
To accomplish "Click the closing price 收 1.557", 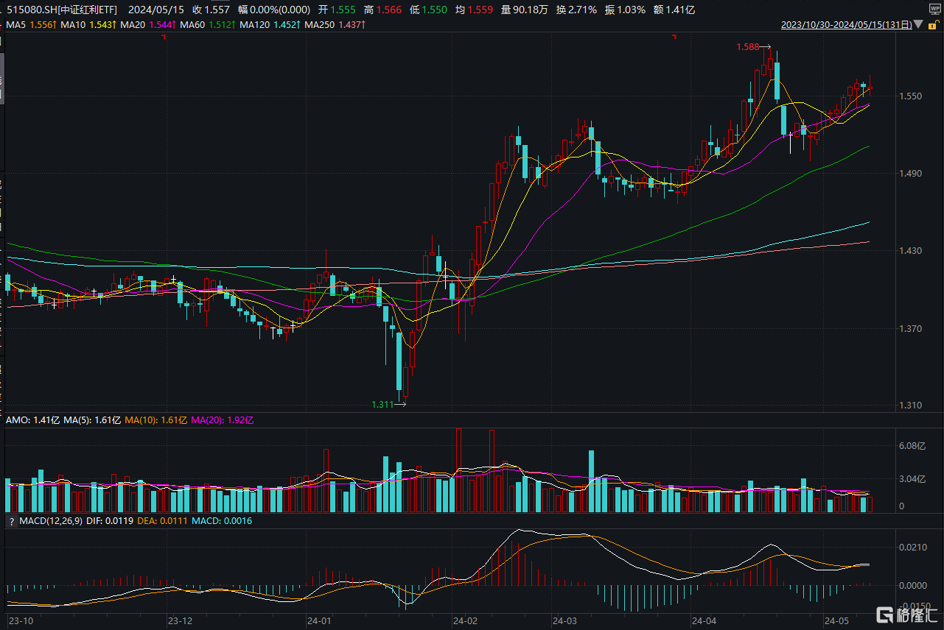I will [211, 10].
